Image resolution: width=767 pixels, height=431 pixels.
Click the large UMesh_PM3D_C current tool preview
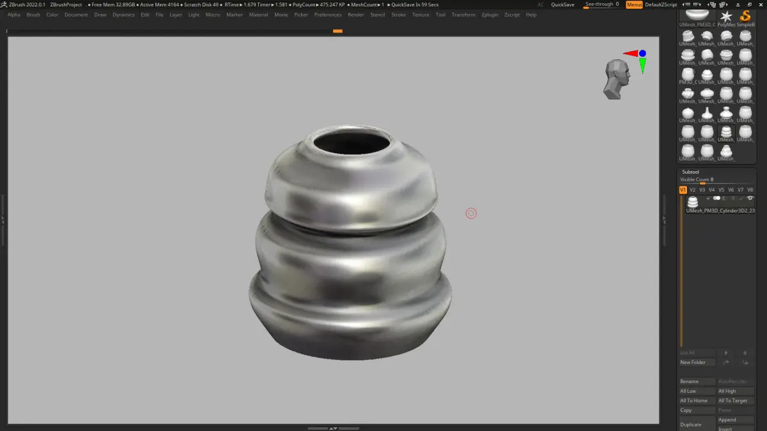point(697,18)
